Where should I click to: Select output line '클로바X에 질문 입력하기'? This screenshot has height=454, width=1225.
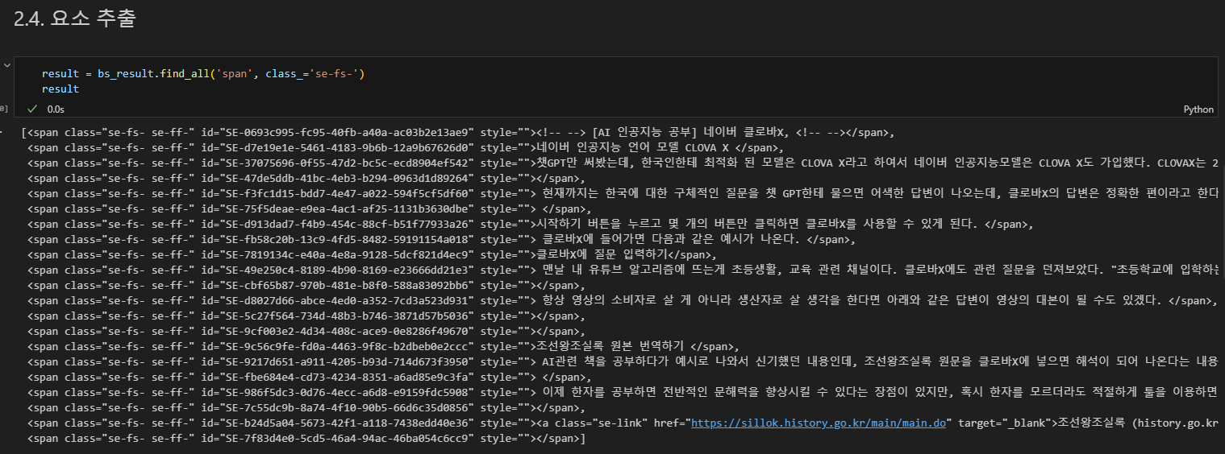coord(372,255)
